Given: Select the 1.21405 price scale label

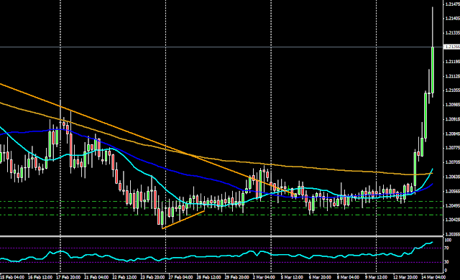Looking at the screenshot, I should (452, 19).
